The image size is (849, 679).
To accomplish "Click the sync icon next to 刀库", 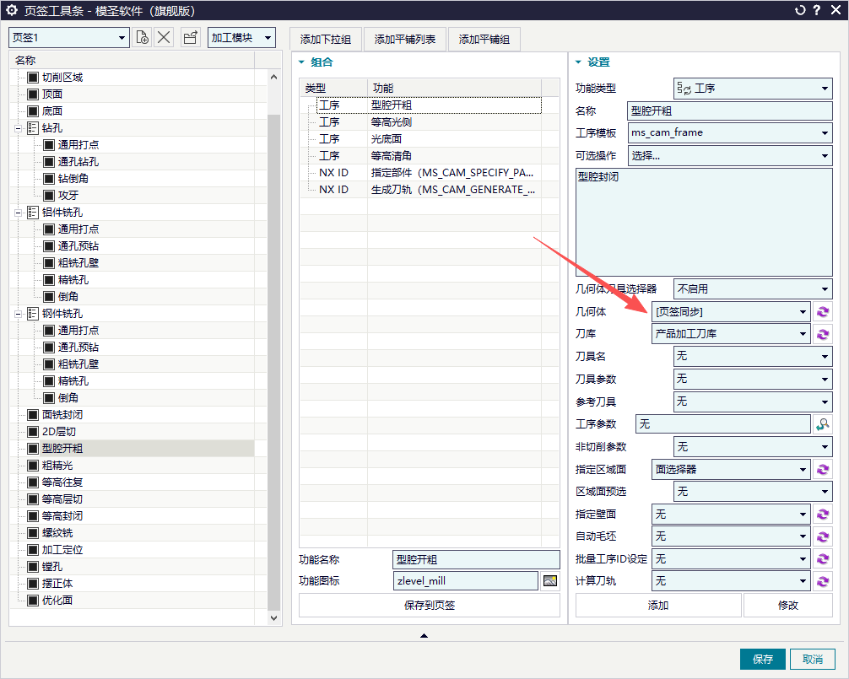I will click(x=823, y=334).
